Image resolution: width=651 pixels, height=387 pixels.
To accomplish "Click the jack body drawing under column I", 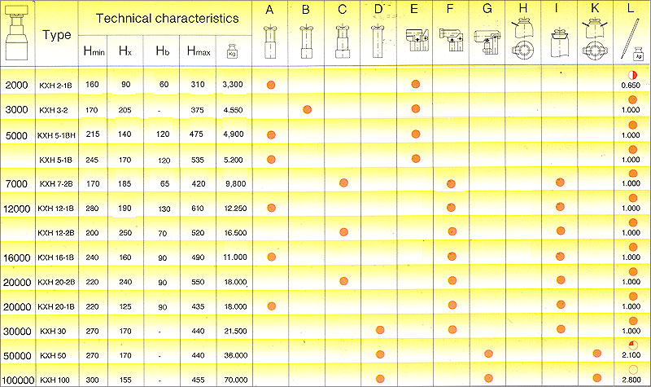I will coord(559,42).
